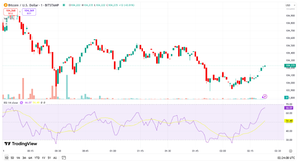Image resolution: width=299 pixels, height=161 pixels.
Task: Click the 104,500 price axis label
Action: click(x=290, y=45)
